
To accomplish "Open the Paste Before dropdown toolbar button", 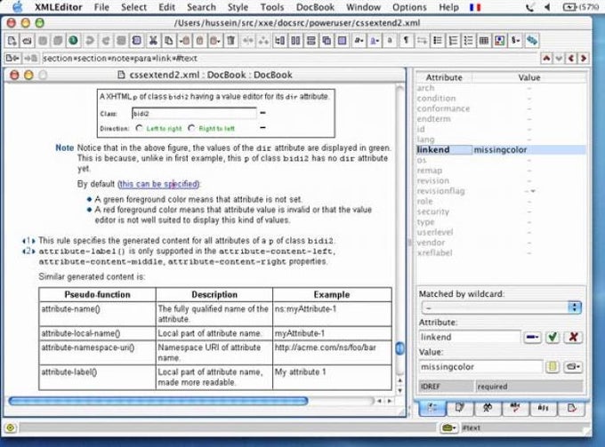I will click(184, 41).
